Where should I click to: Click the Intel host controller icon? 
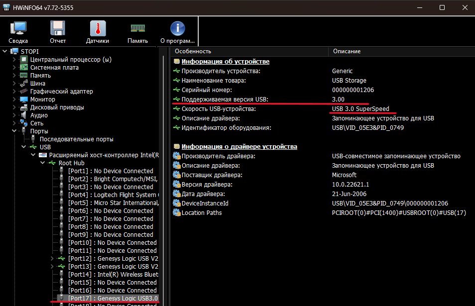(x=43, y=155)
